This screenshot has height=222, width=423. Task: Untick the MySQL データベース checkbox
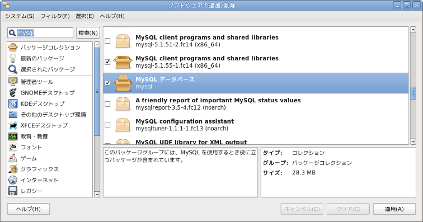107,83
